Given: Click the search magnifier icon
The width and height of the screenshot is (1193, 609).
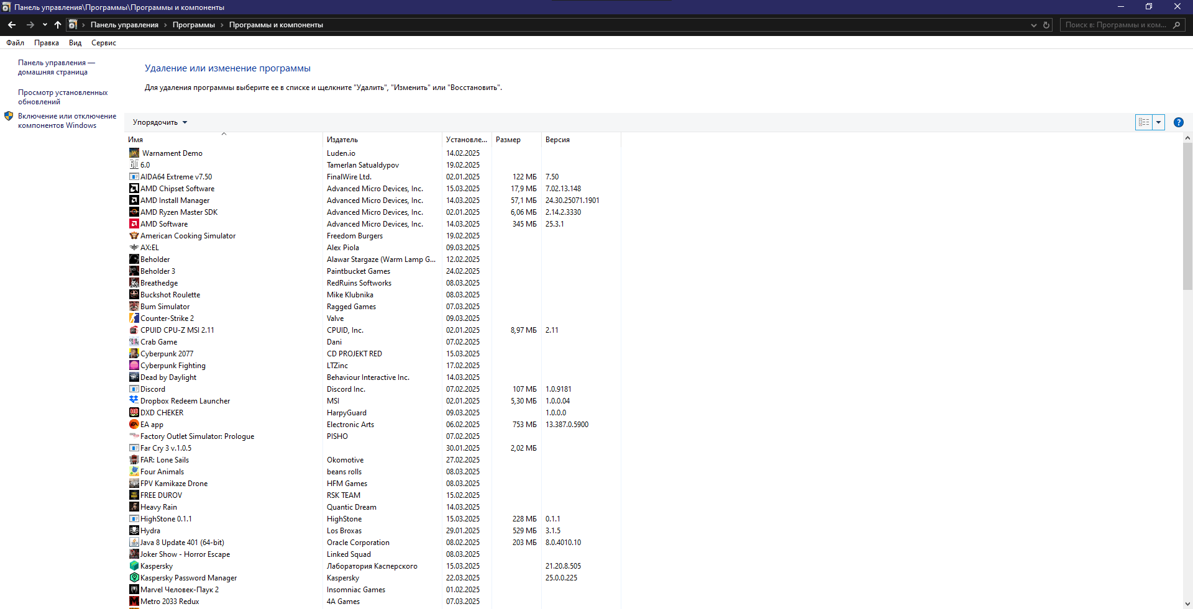Looking at the screenshot, I should coord(1176,25).
